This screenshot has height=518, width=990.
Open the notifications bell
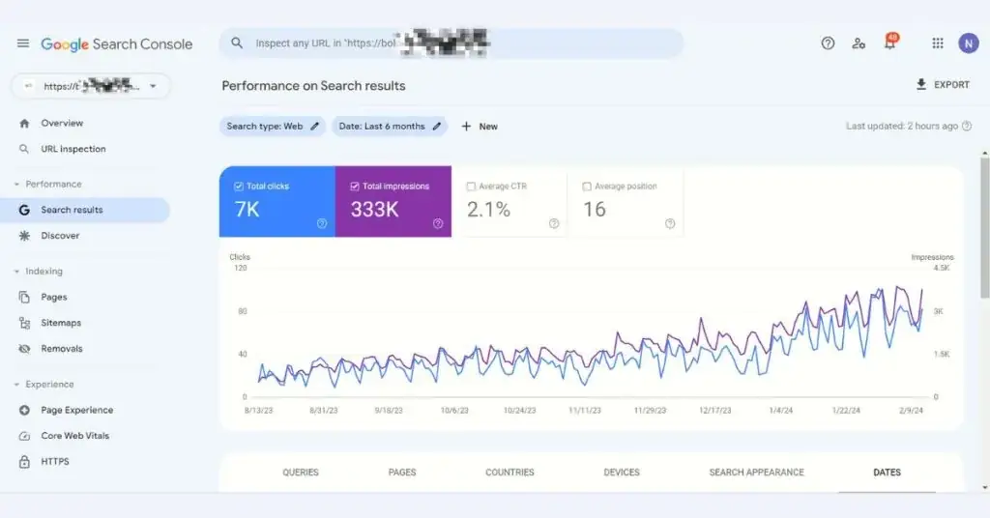[890, 42]
